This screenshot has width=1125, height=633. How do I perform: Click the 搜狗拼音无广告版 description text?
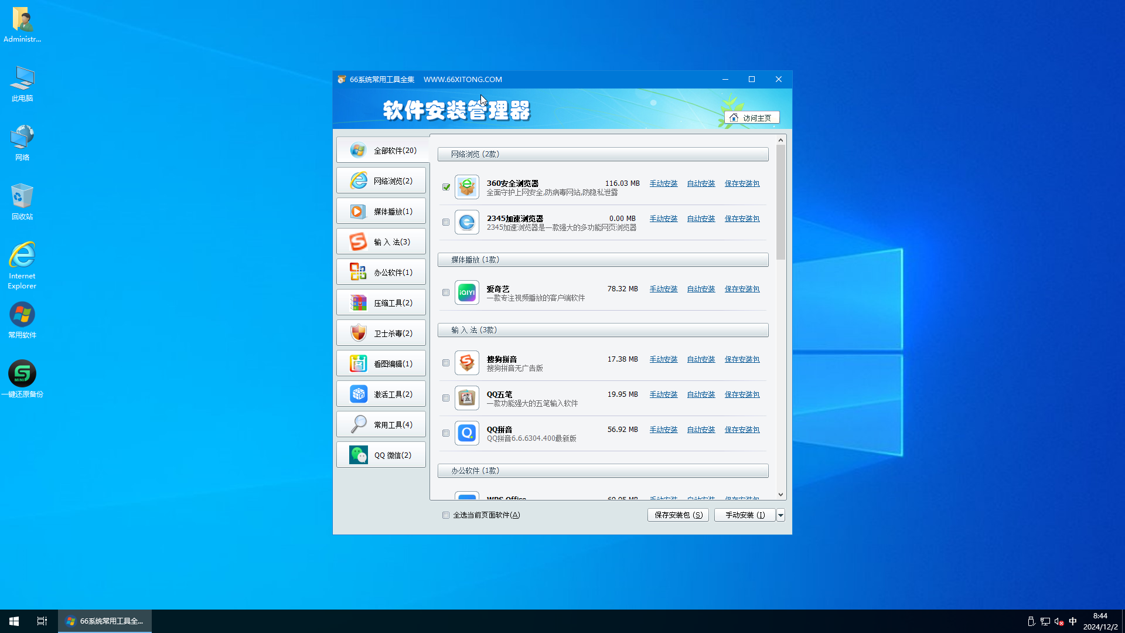(515, 369)
